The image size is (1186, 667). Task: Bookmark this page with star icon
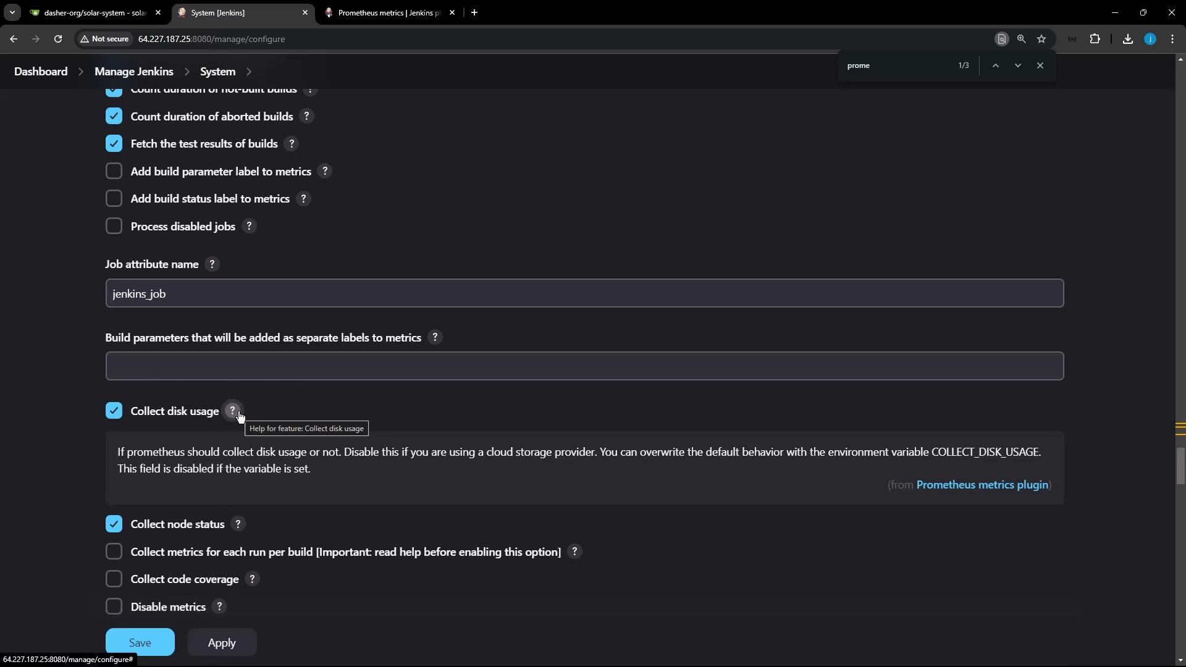coord(1041,39)
